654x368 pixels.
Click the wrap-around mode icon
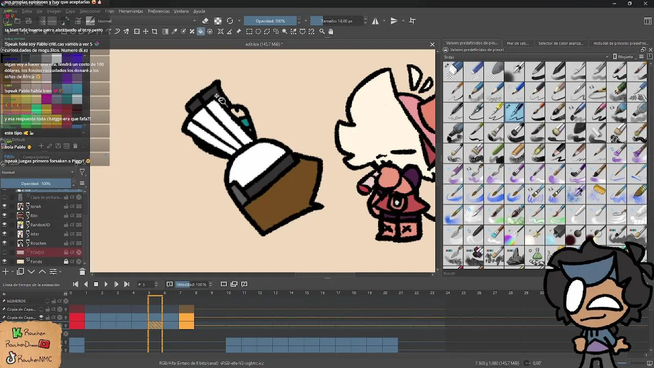click(x=412, y=21)
